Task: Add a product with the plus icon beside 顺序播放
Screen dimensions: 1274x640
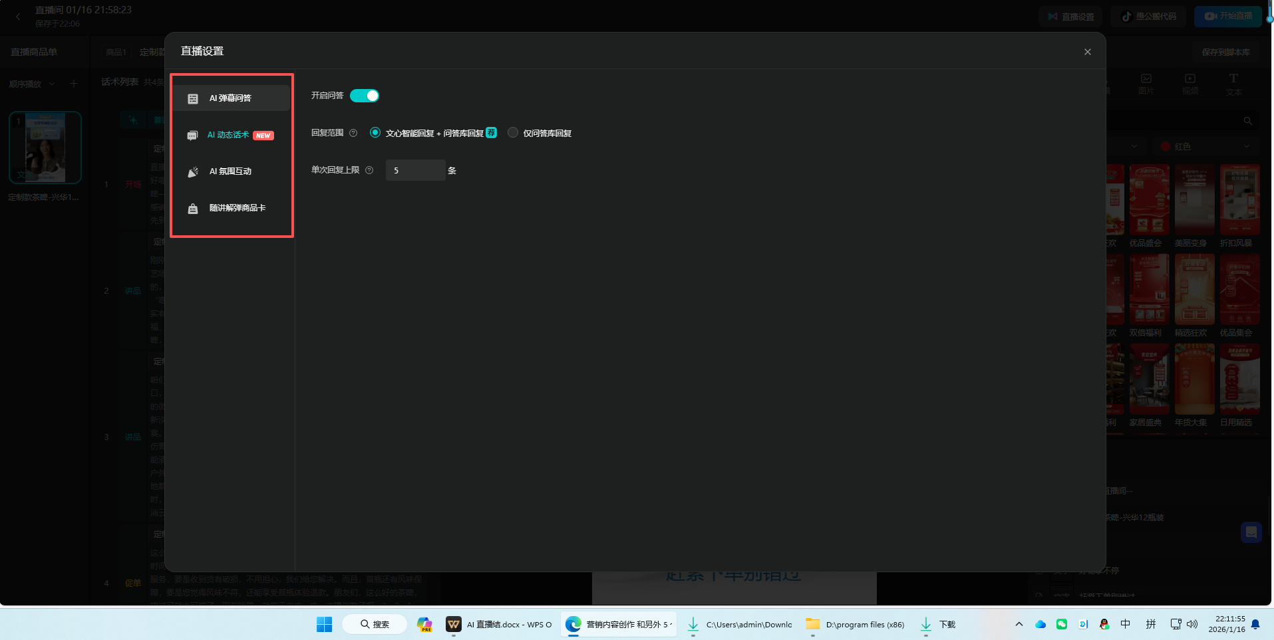Action: point(74,84)
